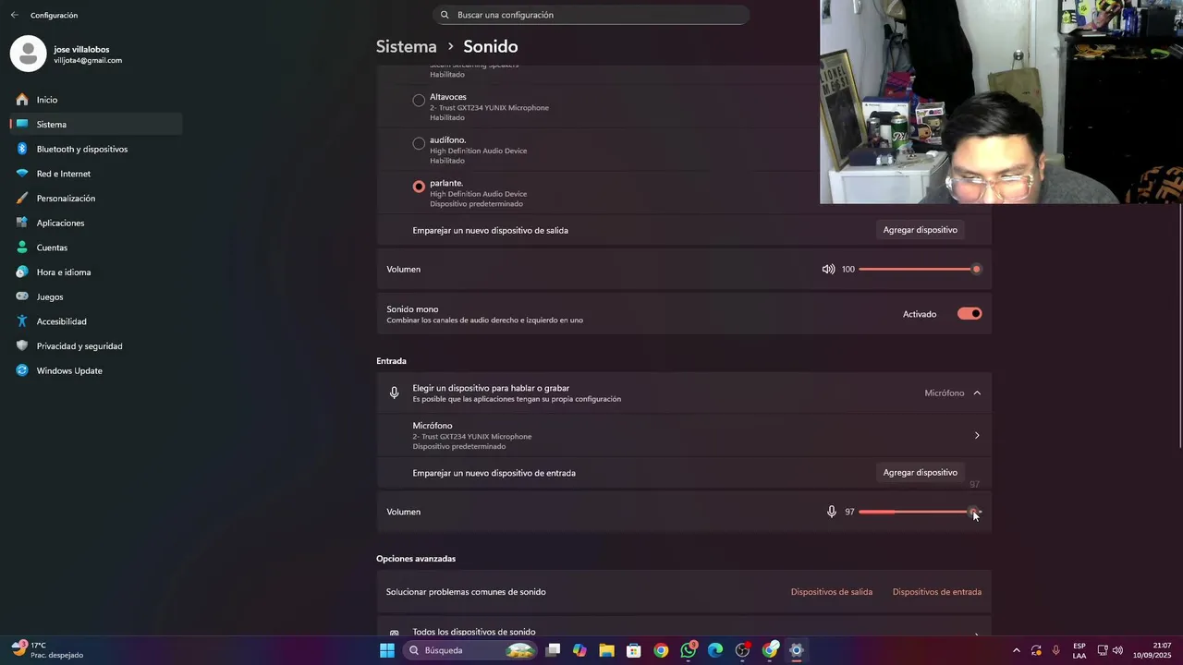
Task: Mute output via the speaker volume icon
Action: point(828,270)
